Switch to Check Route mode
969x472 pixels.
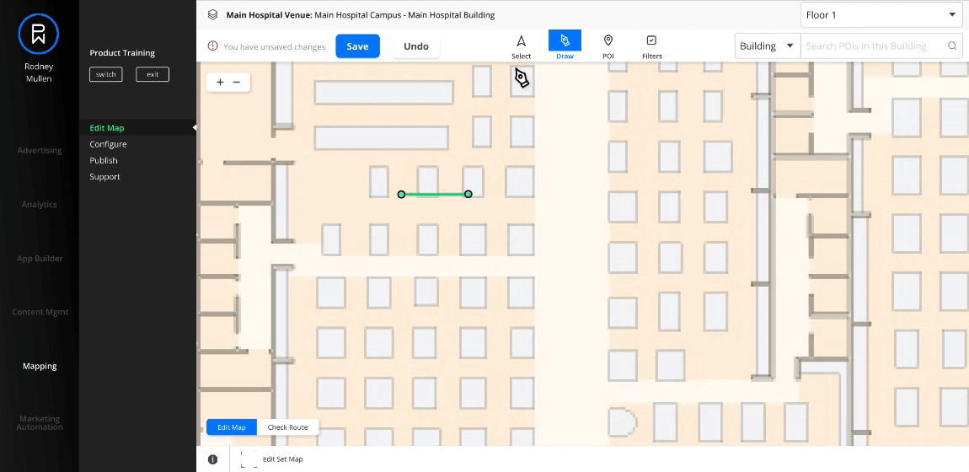288,427
